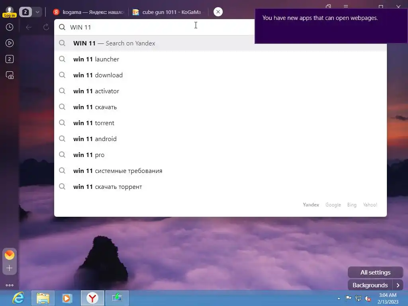This screenshot has width=408, height=306.
Task: Choose the win 11 activator suggestion
Action: coord(220,91)
